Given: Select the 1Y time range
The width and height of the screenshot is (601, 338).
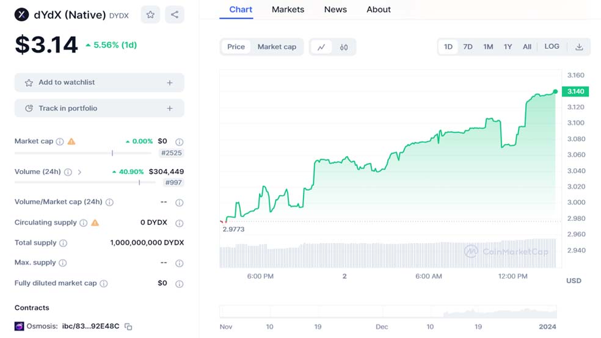Looking at the screenshot, I should click(508, 47).
